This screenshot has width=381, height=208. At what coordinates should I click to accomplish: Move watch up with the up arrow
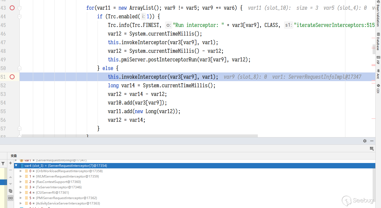(11, 177)
